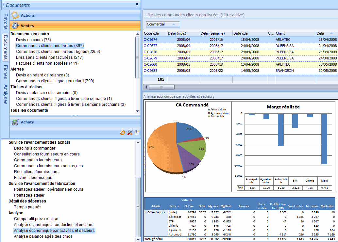Click the gear settings icon above Achats panel
This screenshot has width=338, height=242.
coord(123,132)
